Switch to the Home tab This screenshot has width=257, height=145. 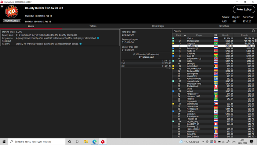coord(31,26)
